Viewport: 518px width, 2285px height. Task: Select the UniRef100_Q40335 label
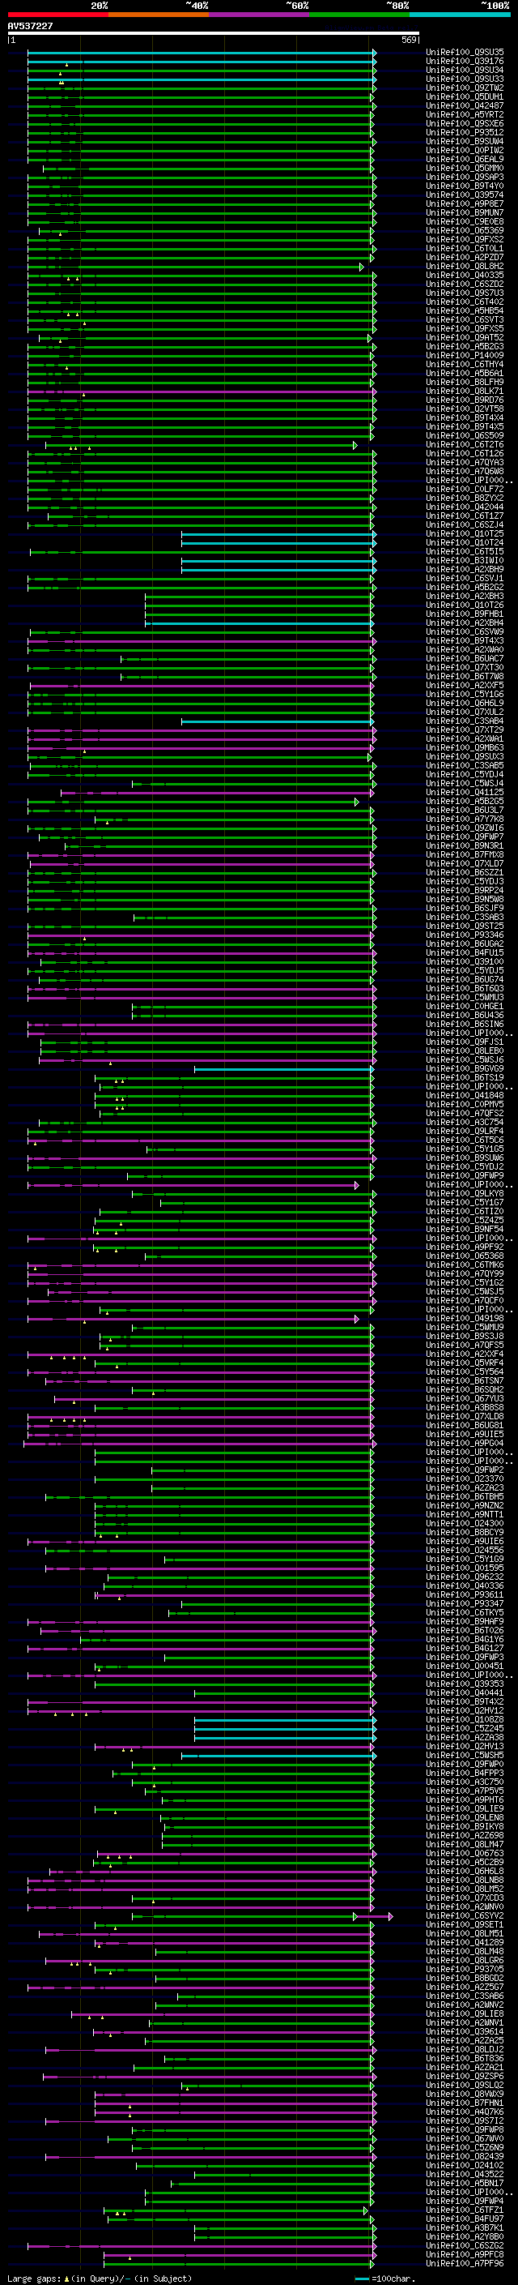click(465, 275)
